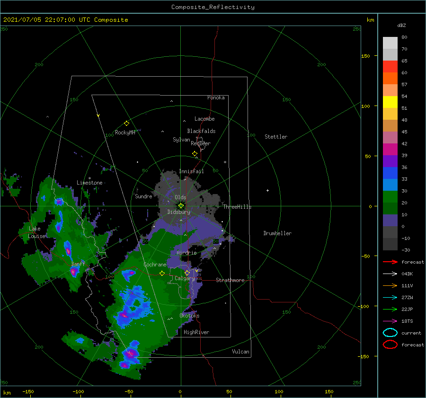
Task: Click the ThreeHills label
Action: tap(237, 207)
